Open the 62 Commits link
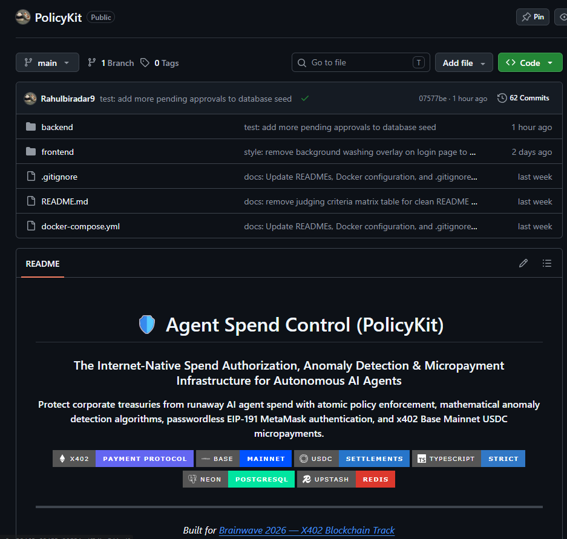 tap(529, 98)
